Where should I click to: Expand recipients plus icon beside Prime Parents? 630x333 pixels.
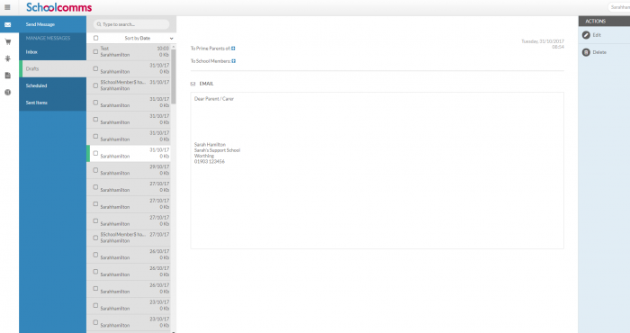tap(233, 49)
